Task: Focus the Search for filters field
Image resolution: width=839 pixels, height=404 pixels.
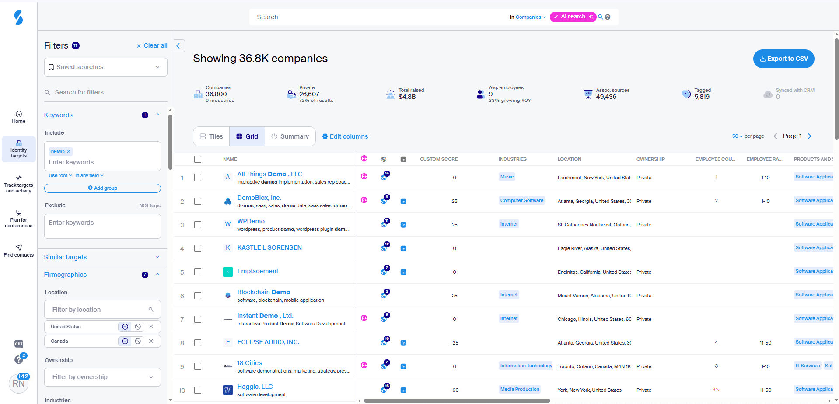Action: [x=105, y=92]
